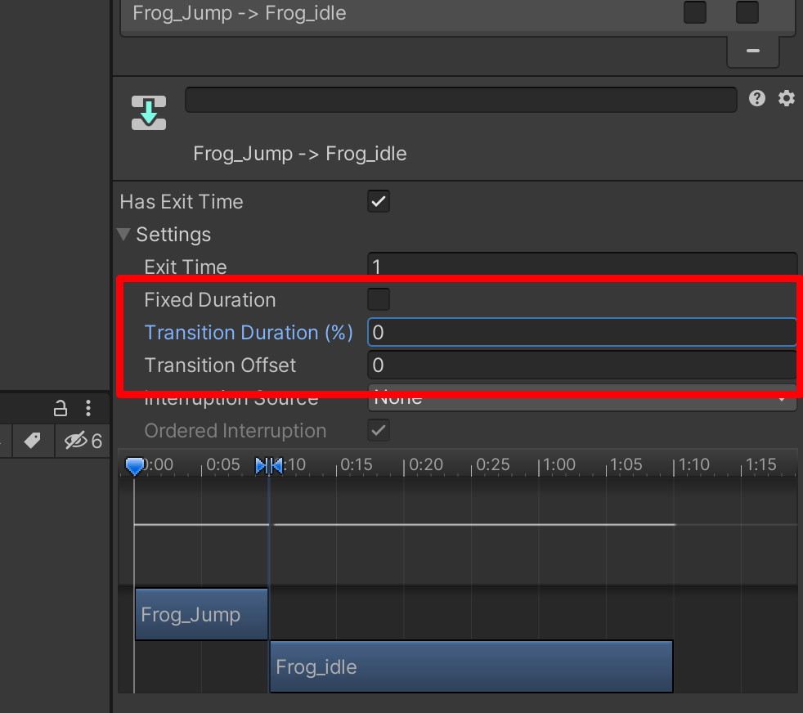Click the Transition Duration (%) field
This screenshot has height=713, width=803.
pyautogui.click(x=582, y=333)
